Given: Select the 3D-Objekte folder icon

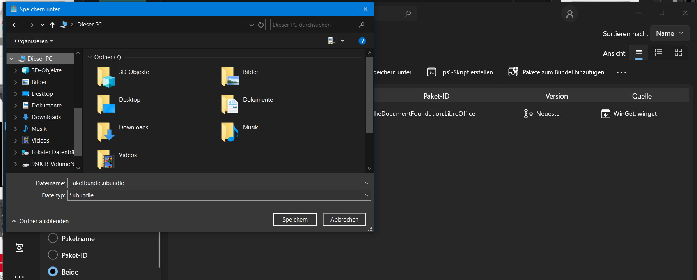Looking at the screenshot, I should pyautogui.click(x=106, y=77).
